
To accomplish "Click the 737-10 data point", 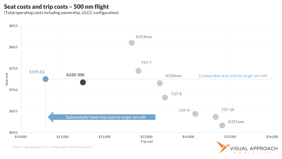I will click(216, 117).
